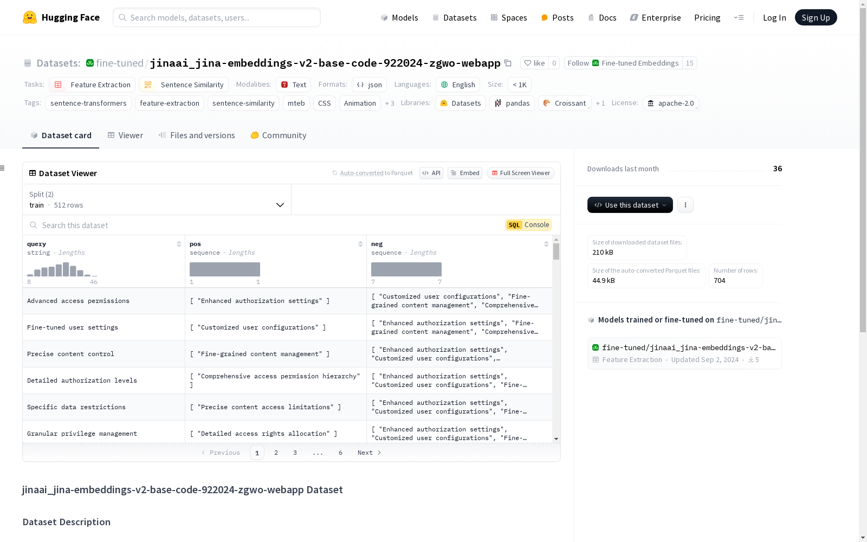Go to page 6 of rows
The width and height of the screenshot is (867, 542).
point(340,453)
